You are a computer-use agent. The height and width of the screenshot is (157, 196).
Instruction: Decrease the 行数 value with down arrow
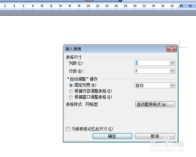[x=172, y=72]
